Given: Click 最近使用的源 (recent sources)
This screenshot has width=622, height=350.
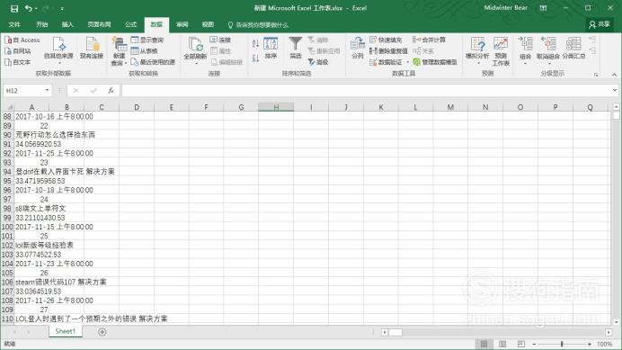Looking at the screenshot, I should (x=153, y=62).
